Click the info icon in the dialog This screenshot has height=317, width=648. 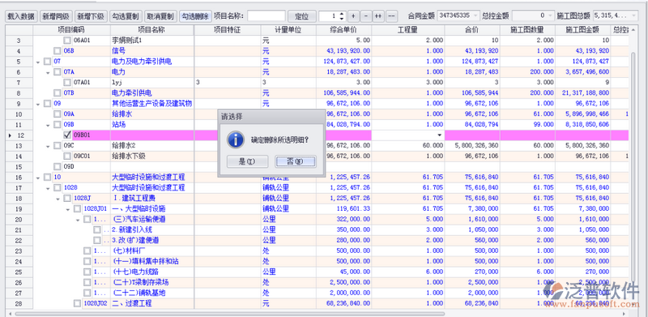click(236, 139)
